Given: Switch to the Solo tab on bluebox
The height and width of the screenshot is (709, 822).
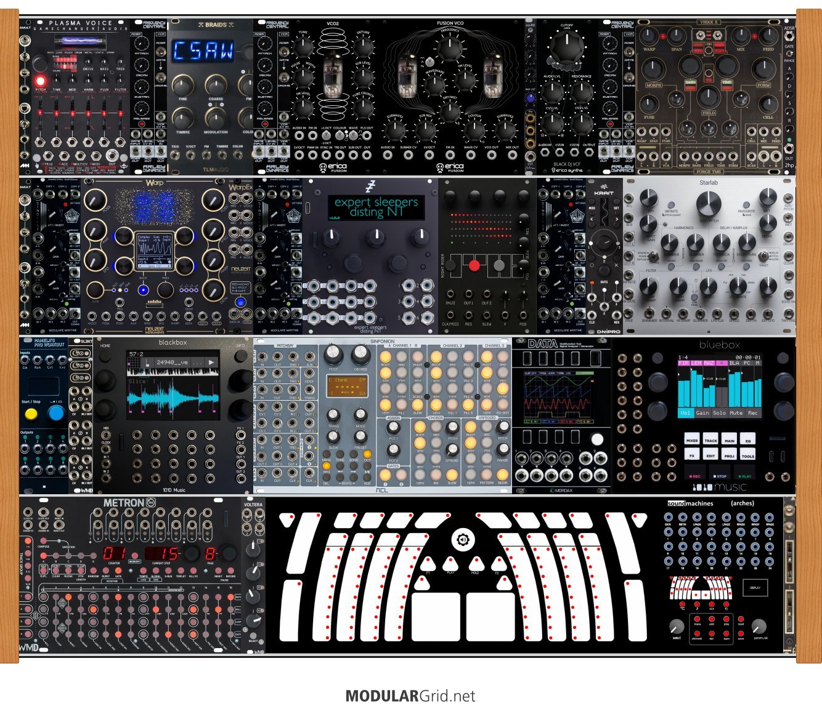Looking at the screenshot, I should tap(719, 413).
